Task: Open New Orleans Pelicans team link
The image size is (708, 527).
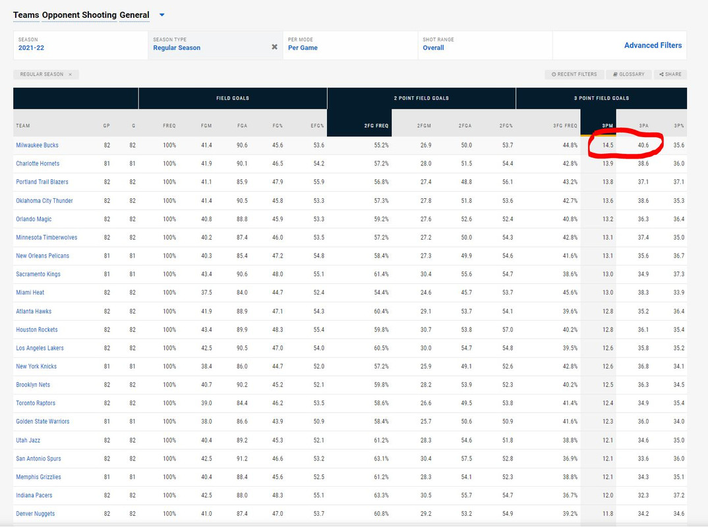Action: [x=42, y=256]
